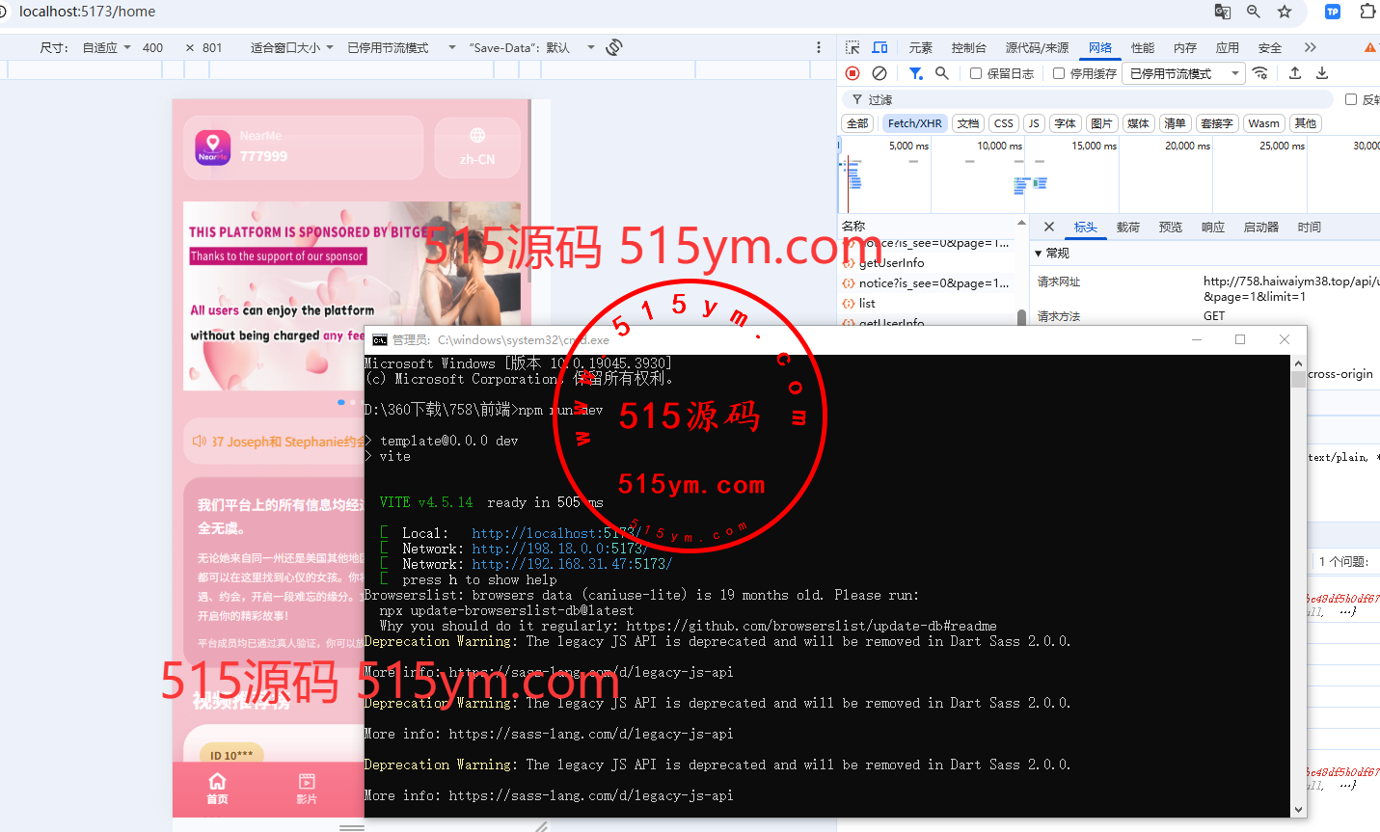Stop recording the network log
1380x832 pixels.
point(852,73)
